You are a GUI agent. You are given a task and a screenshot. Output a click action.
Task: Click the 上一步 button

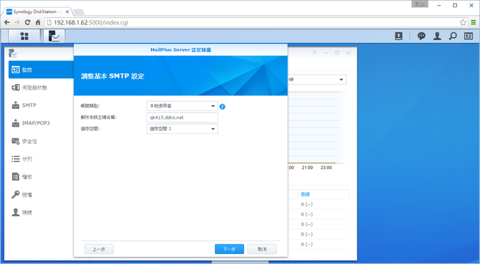tap(99, 249)
